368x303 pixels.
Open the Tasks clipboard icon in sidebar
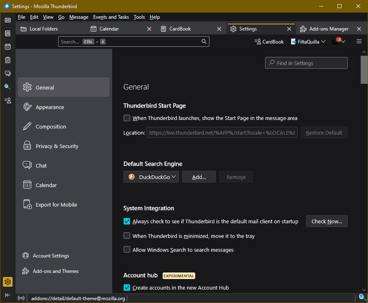pyautogui.click(x=7, y=60)
